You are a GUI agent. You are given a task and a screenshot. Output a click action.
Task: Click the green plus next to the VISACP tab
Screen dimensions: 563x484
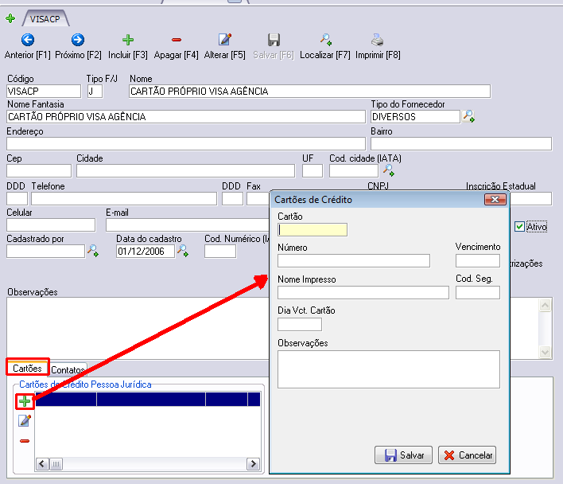[x=10, y=18]
